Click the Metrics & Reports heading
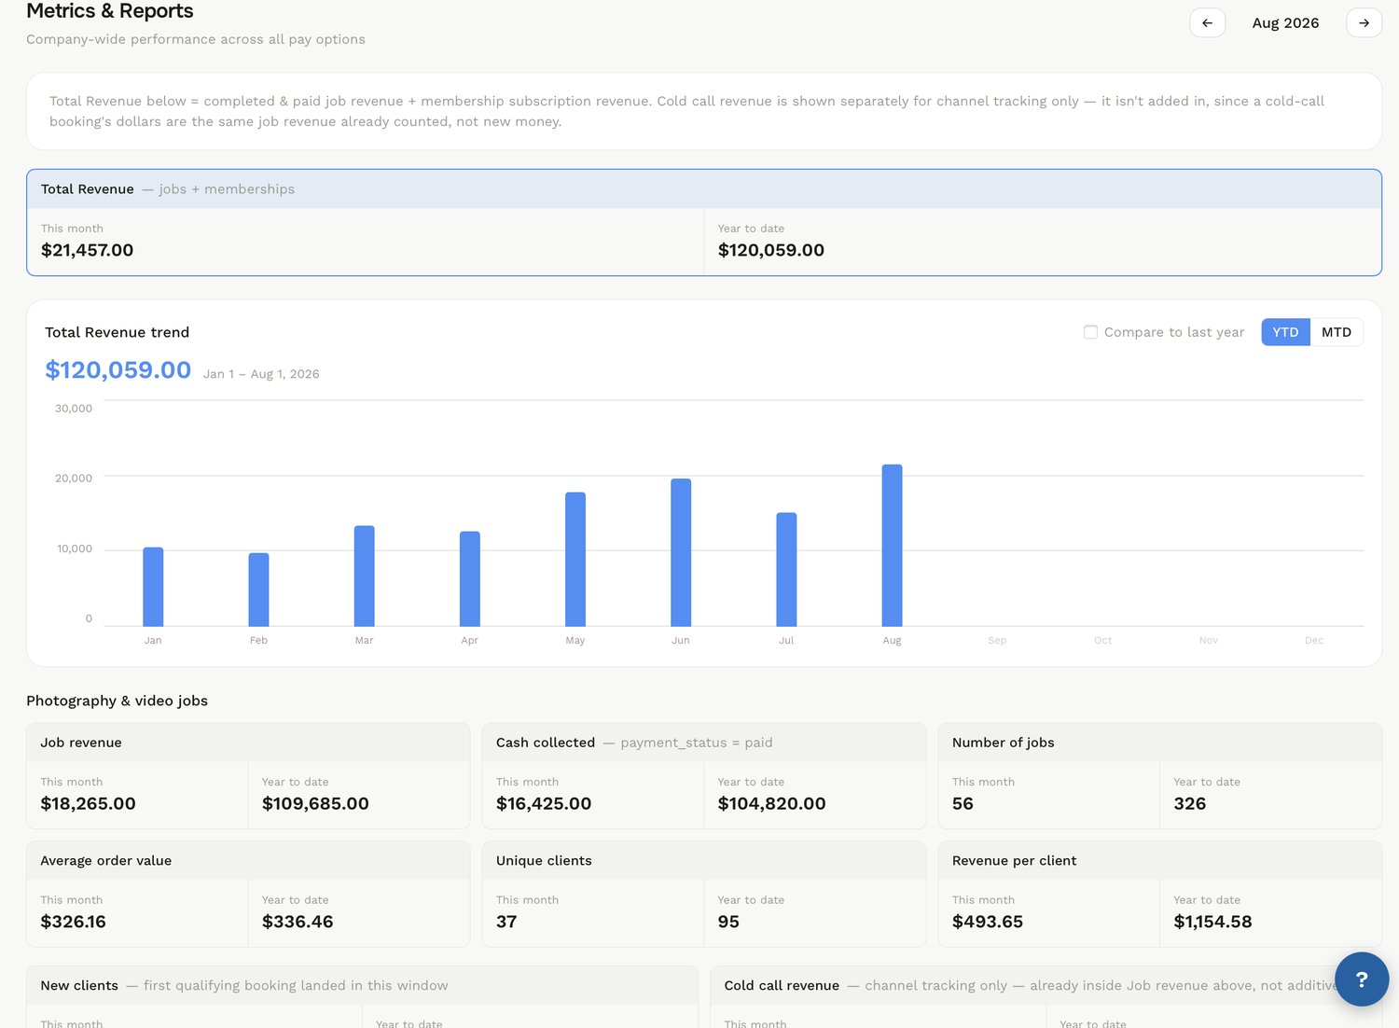The image size is (1399, 1028). (110, 11)
